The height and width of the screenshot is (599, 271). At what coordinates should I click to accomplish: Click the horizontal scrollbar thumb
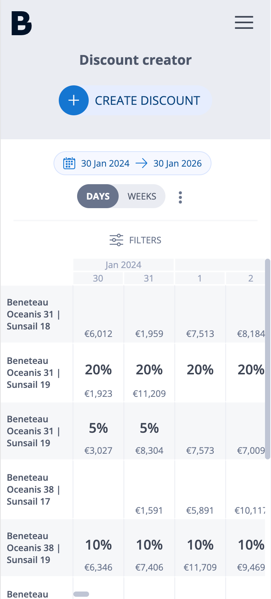[x=81, y=594]
